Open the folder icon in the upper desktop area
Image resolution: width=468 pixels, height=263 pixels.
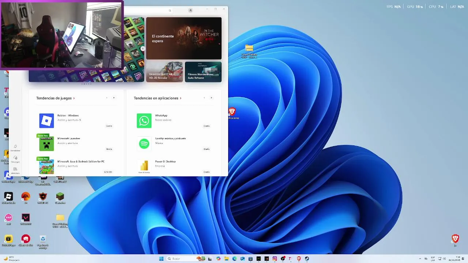249,51
